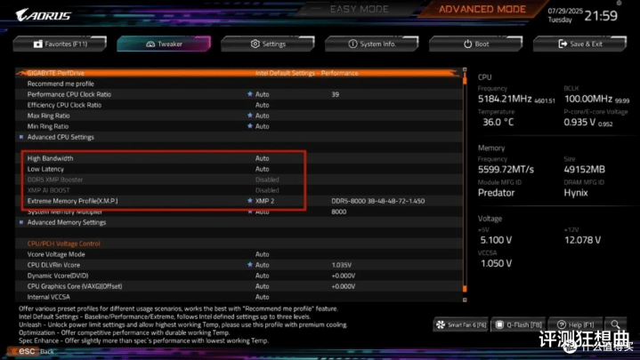The height and width of the screenshot is (360, 640).
Task: Click the Tweaker gauge icon
Action: point(150,44)
